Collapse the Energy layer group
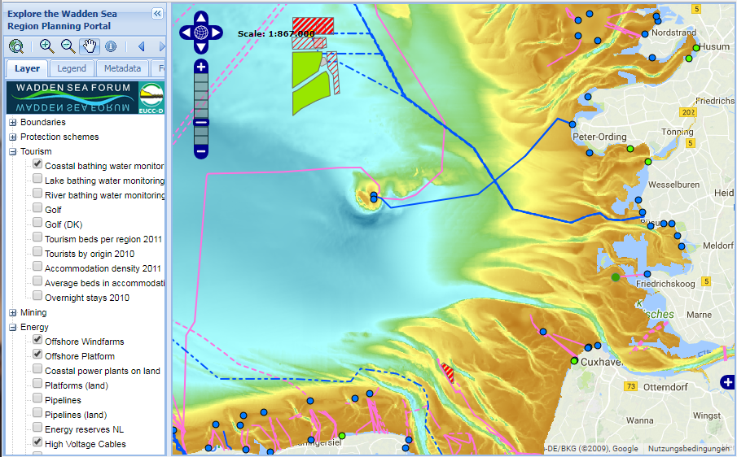The height and width of the screenshot is (457, 737). pyautogui.click(x=13, y=327)
